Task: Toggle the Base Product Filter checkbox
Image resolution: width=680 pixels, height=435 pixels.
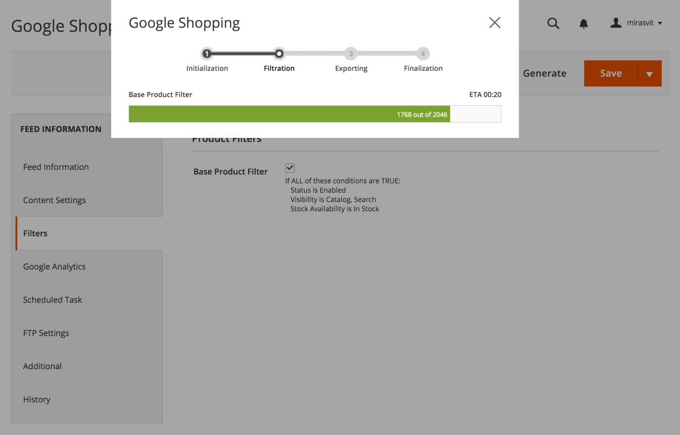Action: click(290, 168)
